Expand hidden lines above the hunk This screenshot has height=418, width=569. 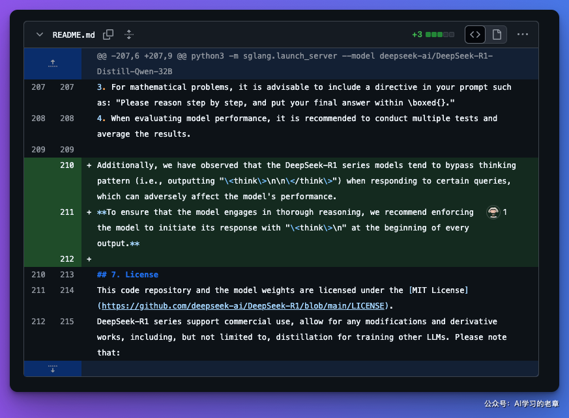point(53,63)
